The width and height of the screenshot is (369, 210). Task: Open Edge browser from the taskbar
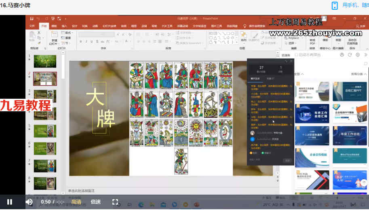click(141, 205)
